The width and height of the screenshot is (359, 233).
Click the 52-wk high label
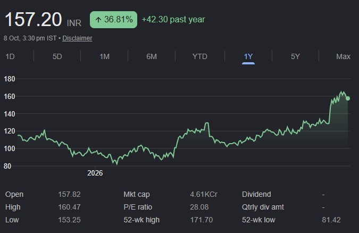tap(141, 220)
